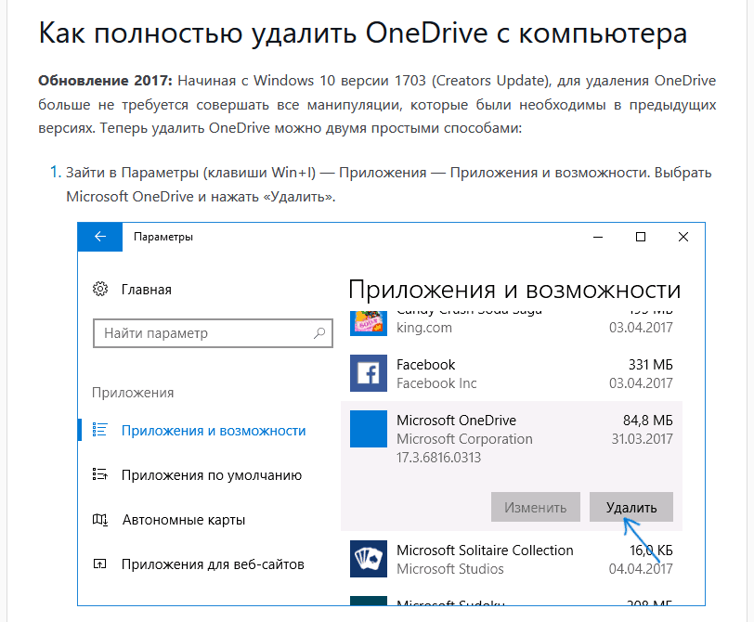
Task: Open Приложения и возможности in sidebar
Action: click(x=213, y=431)
